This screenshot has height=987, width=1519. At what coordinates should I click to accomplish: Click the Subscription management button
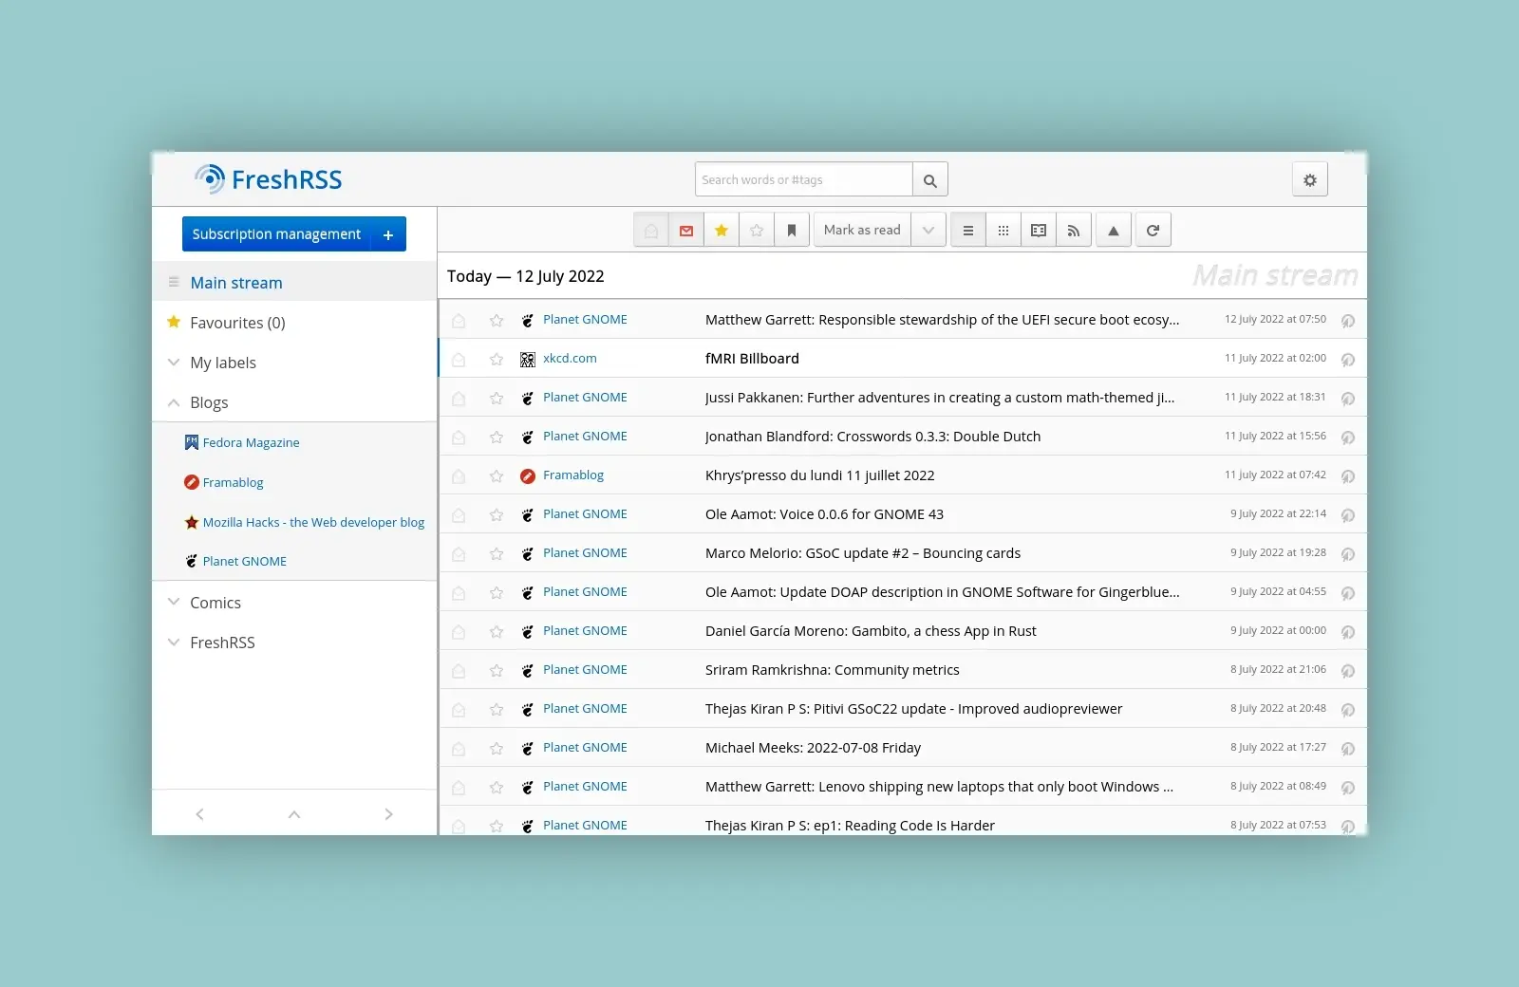tap(276, 234)
